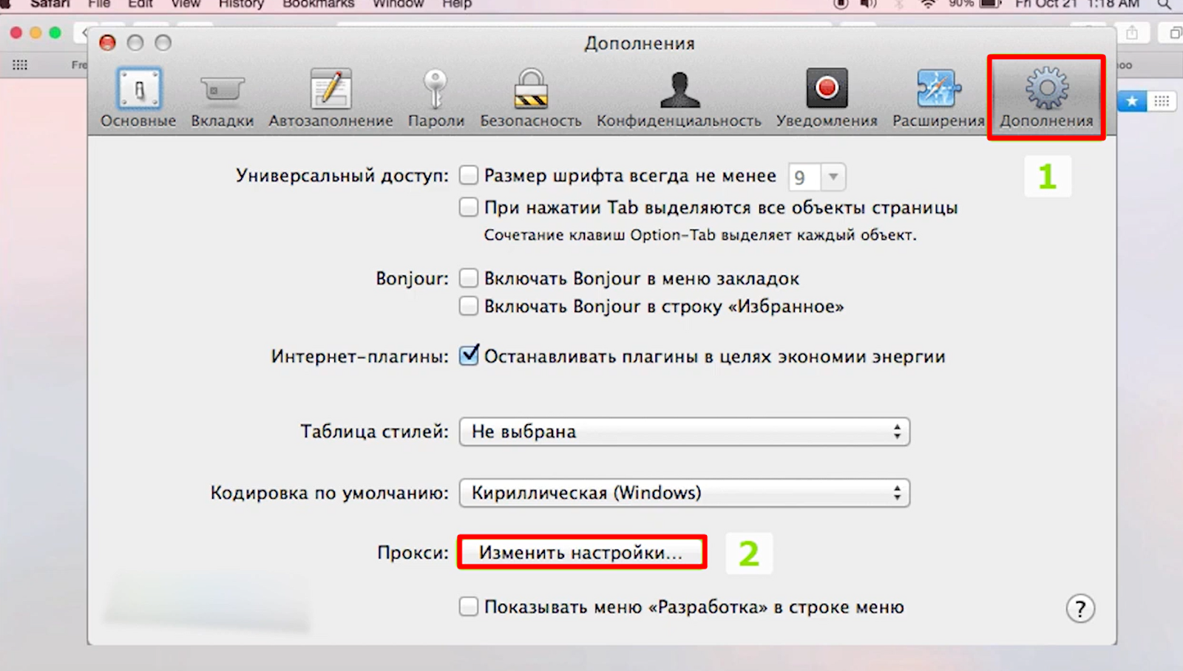Close the Дополнения preferences window
The image size is (1183, 671).
pos(108,43)
